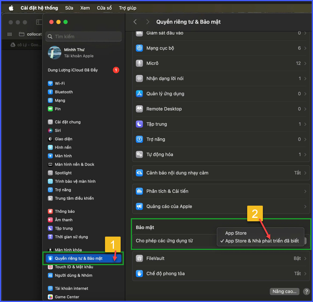Select App Store option in popup
Screen dimensions: 313x302
tap(236, 233)
